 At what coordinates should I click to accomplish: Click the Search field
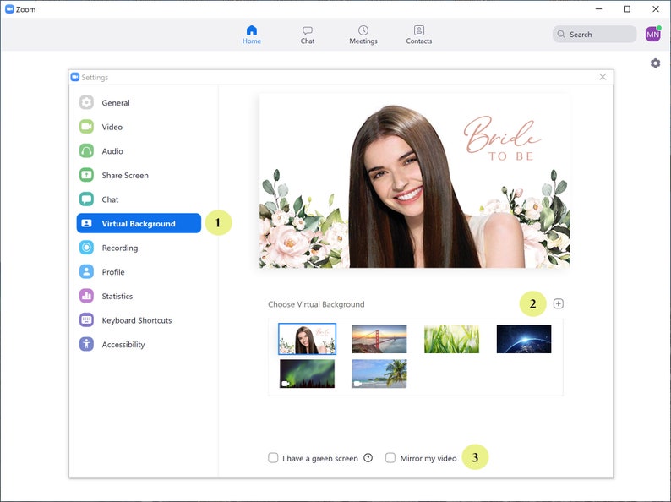click(x=594, y=35)
